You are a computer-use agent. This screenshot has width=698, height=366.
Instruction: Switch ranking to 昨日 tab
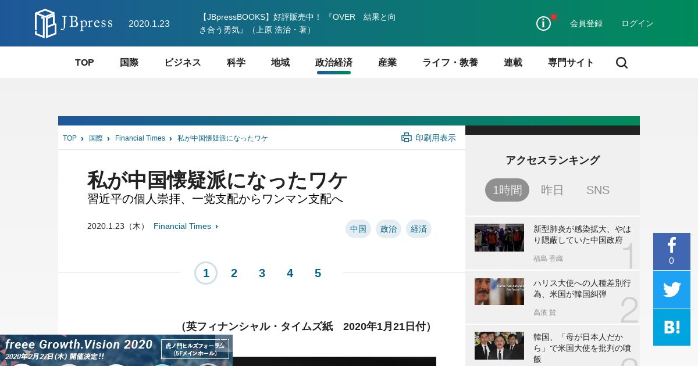pos(552,190)
